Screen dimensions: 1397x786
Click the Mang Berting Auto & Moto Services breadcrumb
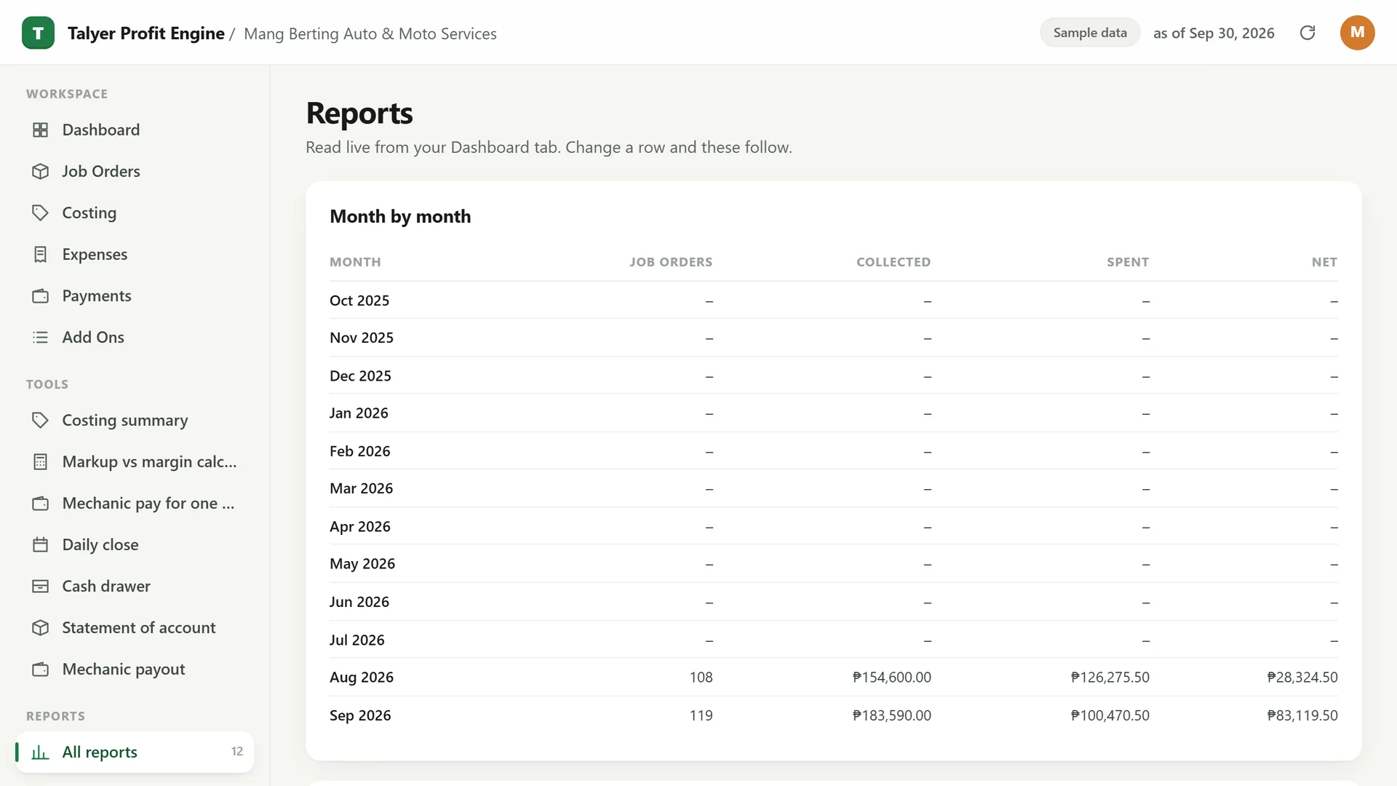[x=370, y=33]
